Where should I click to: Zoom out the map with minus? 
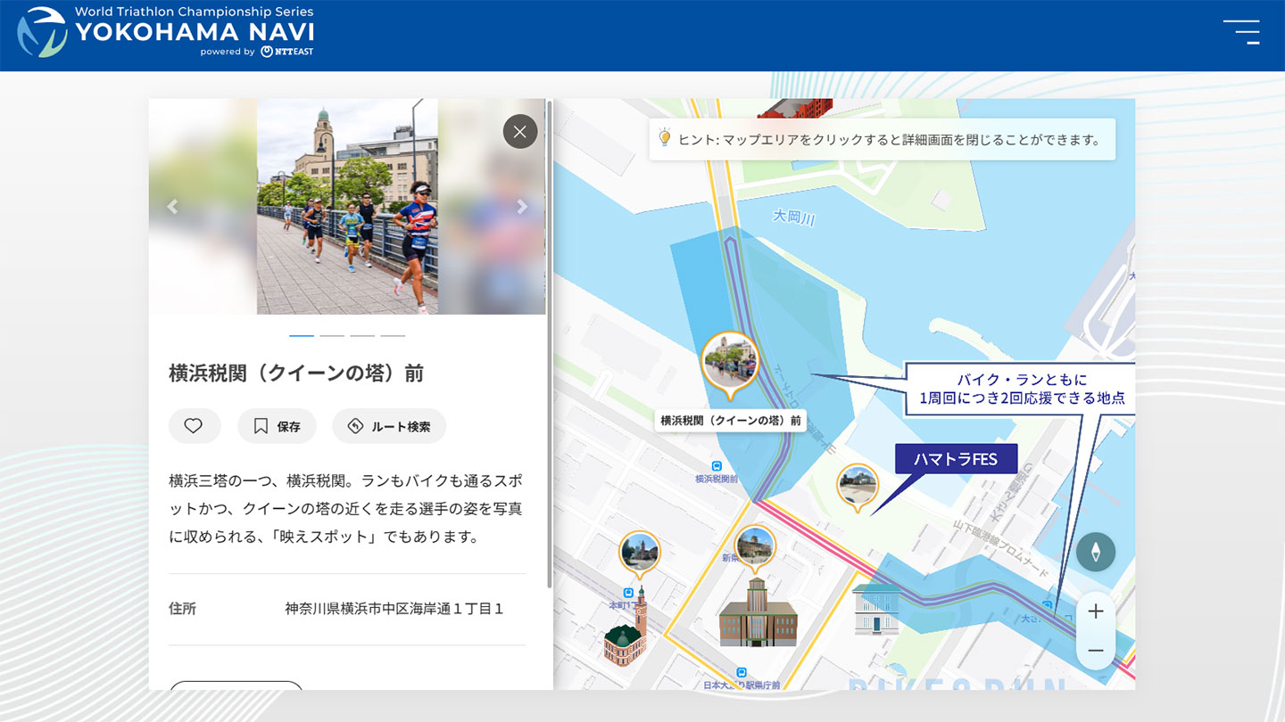[x=1096, y=651]
